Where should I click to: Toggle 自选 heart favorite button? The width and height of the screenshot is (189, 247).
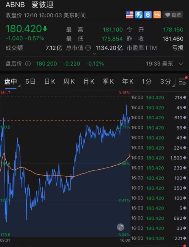pyautogui.click(x=173, y=15)
